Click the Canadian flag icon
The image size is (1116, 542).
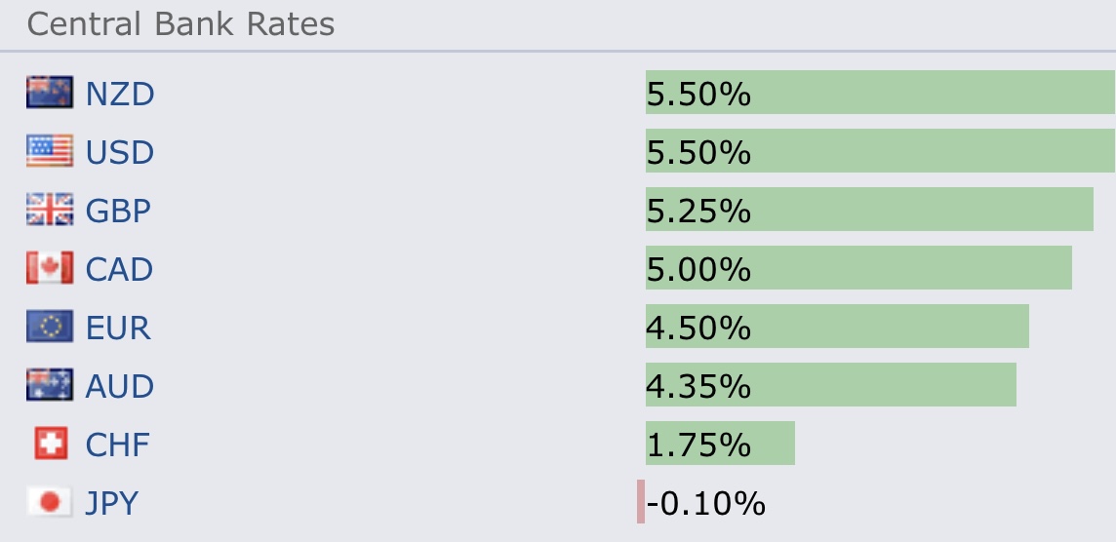click(50, 269)
